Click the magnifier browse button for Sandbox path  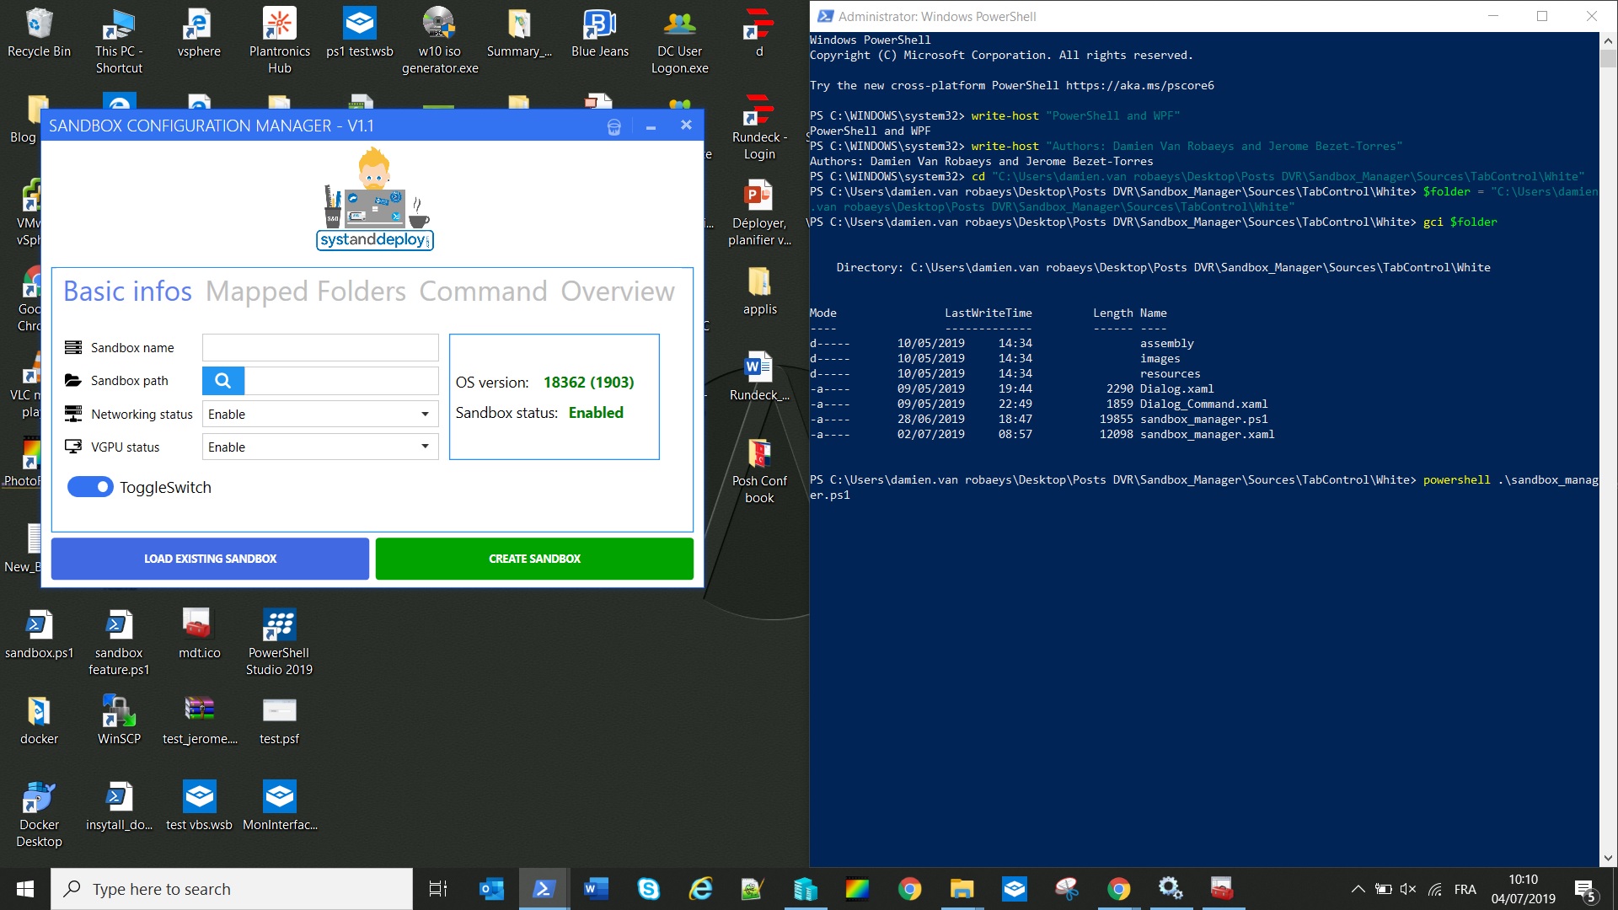tap(222, 381)
